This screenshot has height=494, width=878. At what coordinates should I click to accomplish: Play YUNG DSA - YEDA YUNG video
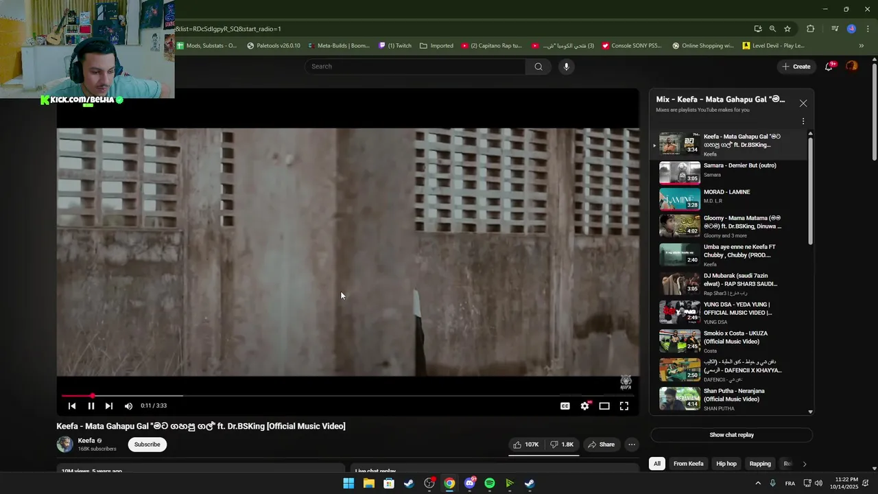730,313
